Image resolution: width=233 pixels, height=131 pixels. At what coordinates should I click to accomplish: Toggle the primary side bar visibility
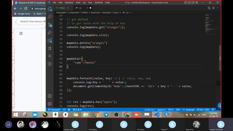coord(186,3)
